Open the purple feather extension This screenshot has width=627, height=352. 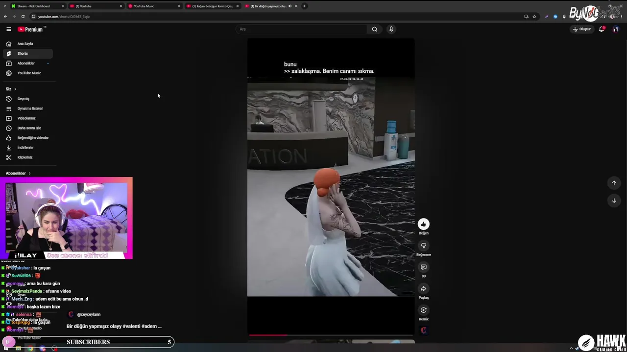pyautogui.click(x=547, y=17)
